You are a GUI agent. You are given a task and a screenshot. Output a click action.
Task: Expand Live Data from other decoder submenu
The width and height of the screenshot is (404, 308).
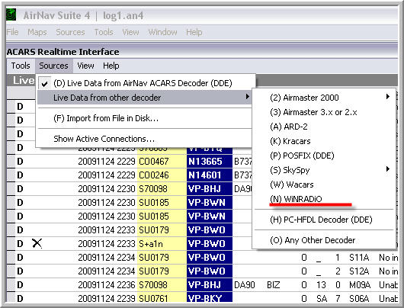pyautogui.click(x=144, y=98)
